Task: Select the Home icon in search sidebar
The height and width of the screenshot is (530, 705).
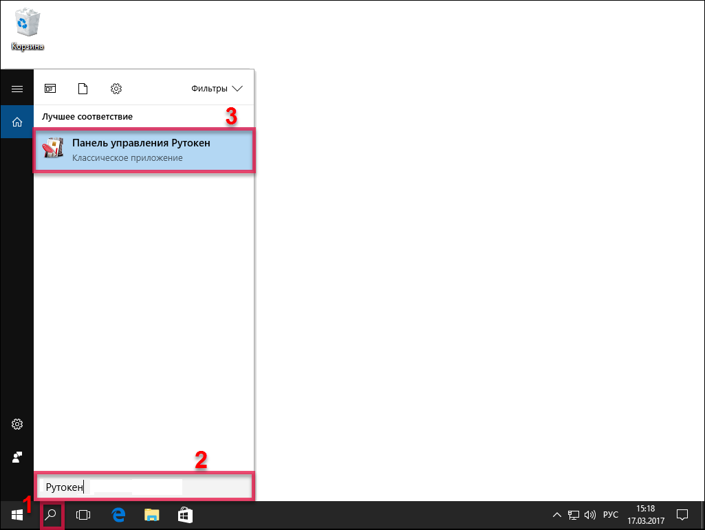Action: [x=17, y=122]
